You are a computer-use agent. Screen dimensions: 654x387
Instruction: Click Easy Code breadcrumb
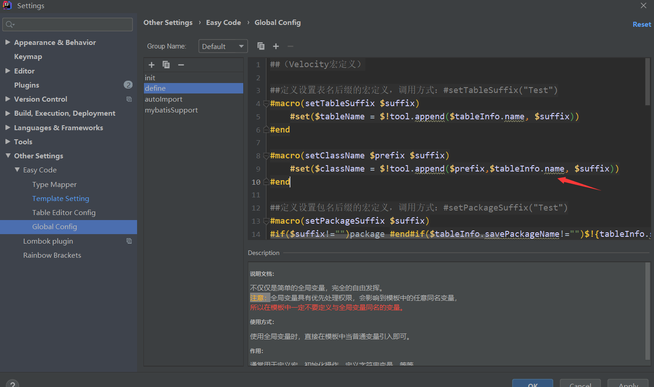pyautogui.click(x=223, y=23)
